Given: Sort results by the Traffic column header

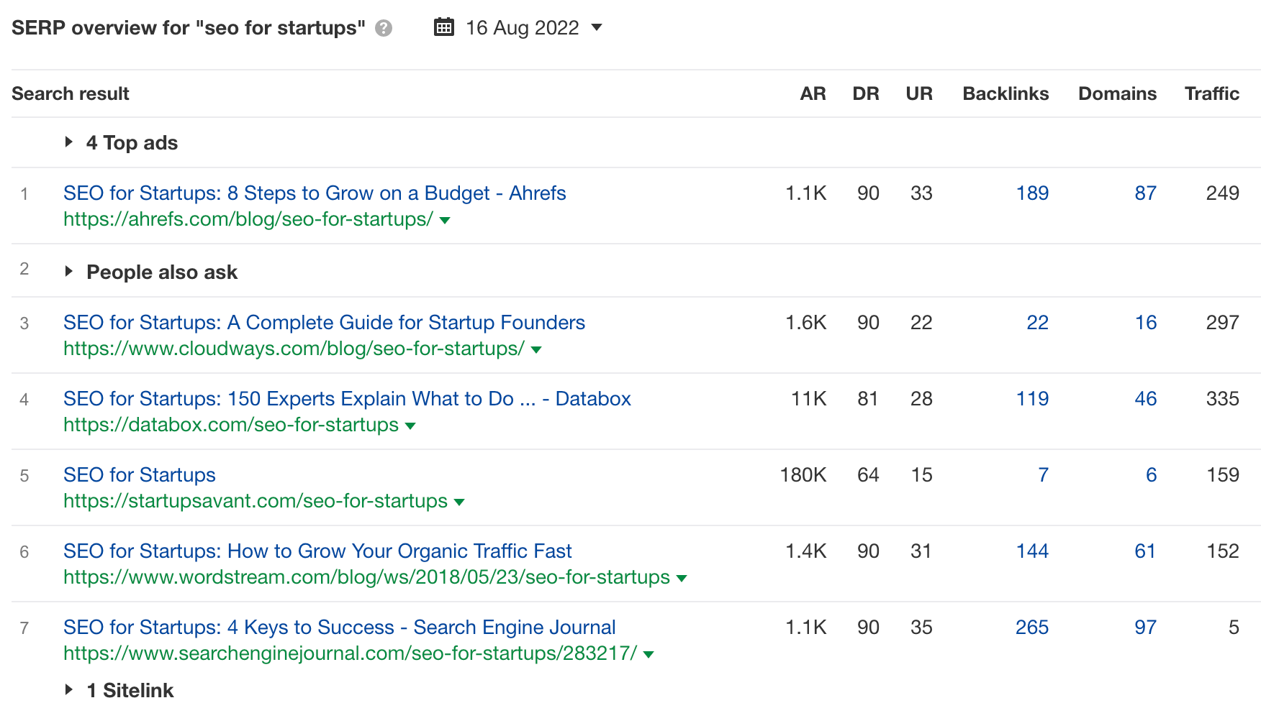Looking at the screenshot, I should [x=1212, y=93].
